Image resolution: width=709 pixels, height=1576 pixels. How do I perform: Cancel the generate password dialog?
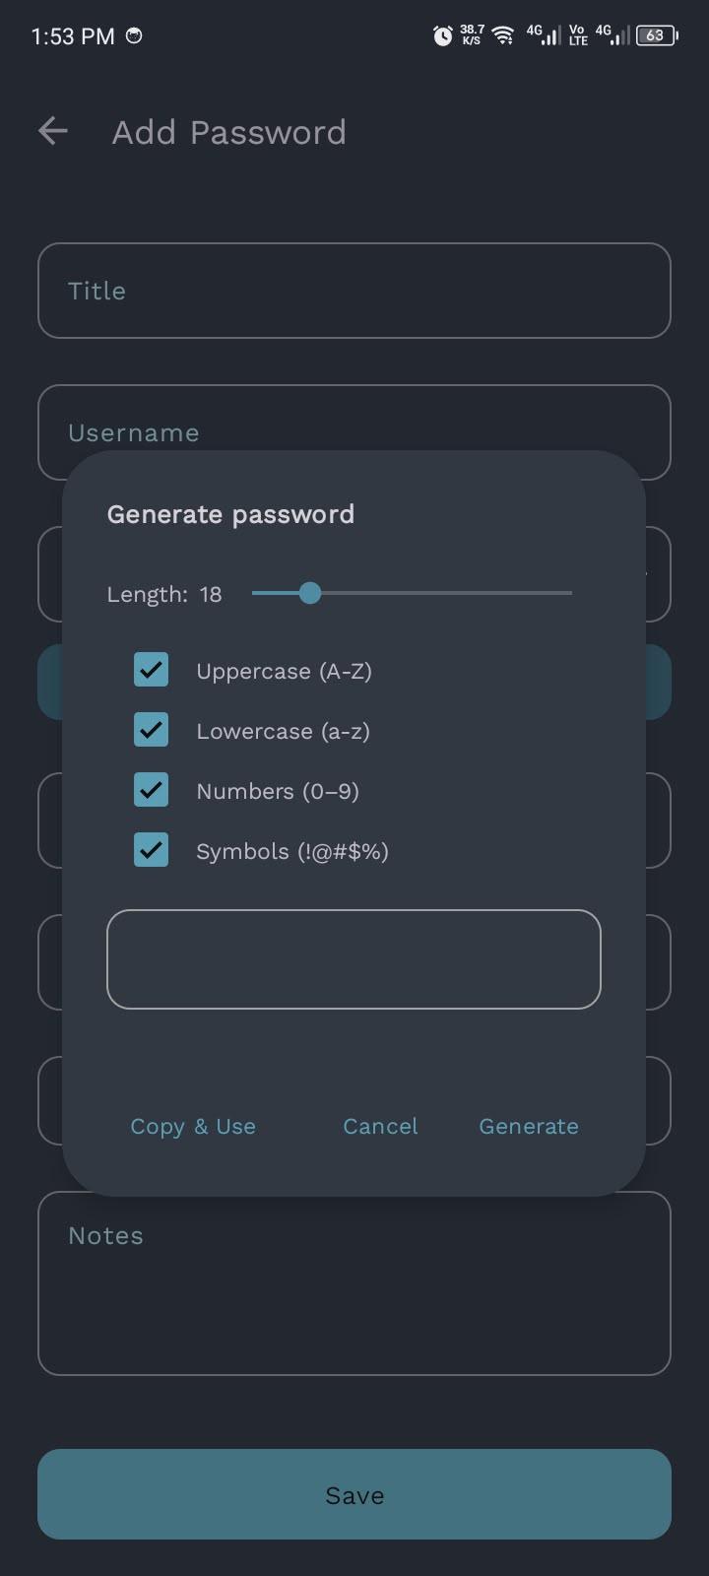coord(380,1126)
